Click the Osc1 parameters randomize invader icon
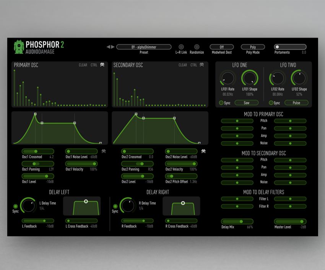 [x=104, y=151]
